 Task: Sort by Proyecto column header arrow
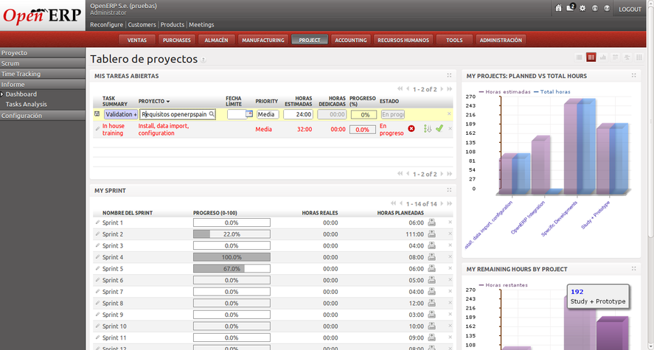coord(168,102)
